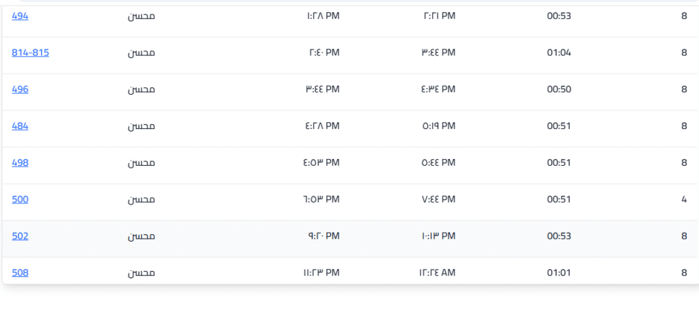Select the 12:24 AM end time

[437, 273]
